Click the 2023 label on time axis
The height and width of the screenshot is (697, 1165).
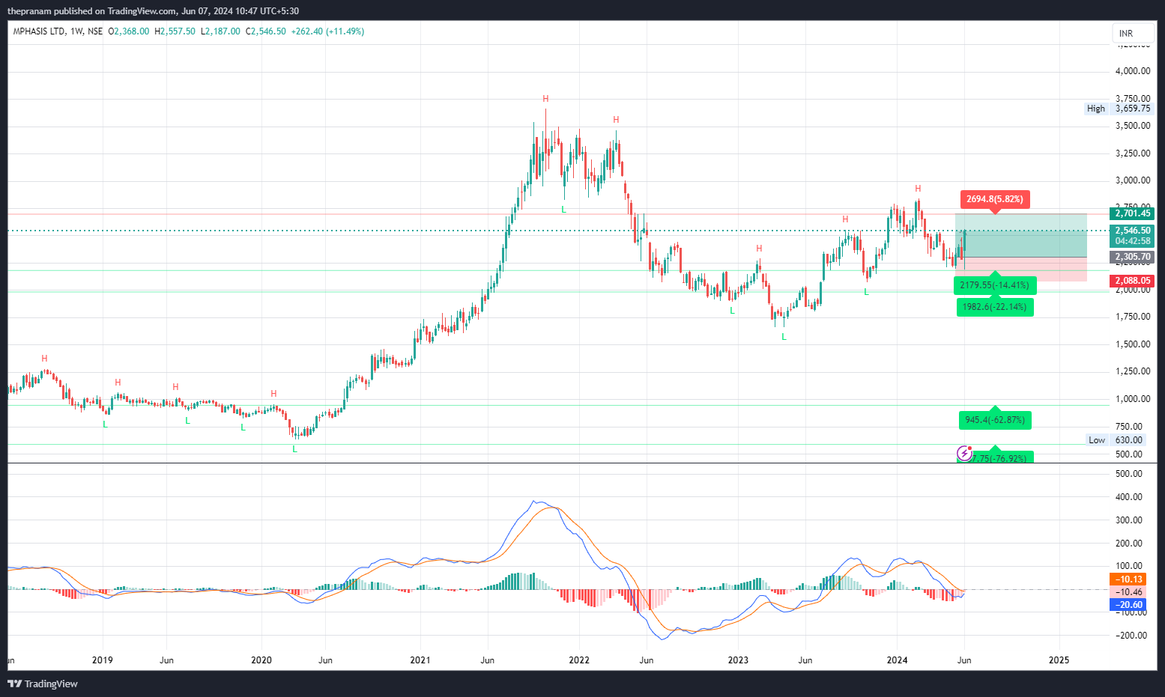[738, 660]
